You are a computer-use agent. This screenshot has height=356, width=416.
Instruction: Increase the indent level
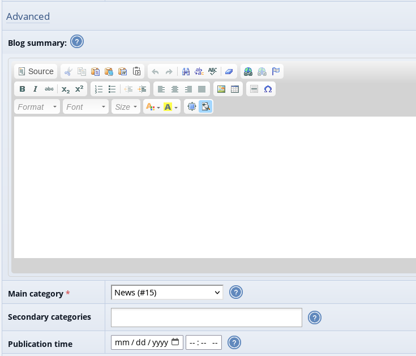(x=142, y=89)
